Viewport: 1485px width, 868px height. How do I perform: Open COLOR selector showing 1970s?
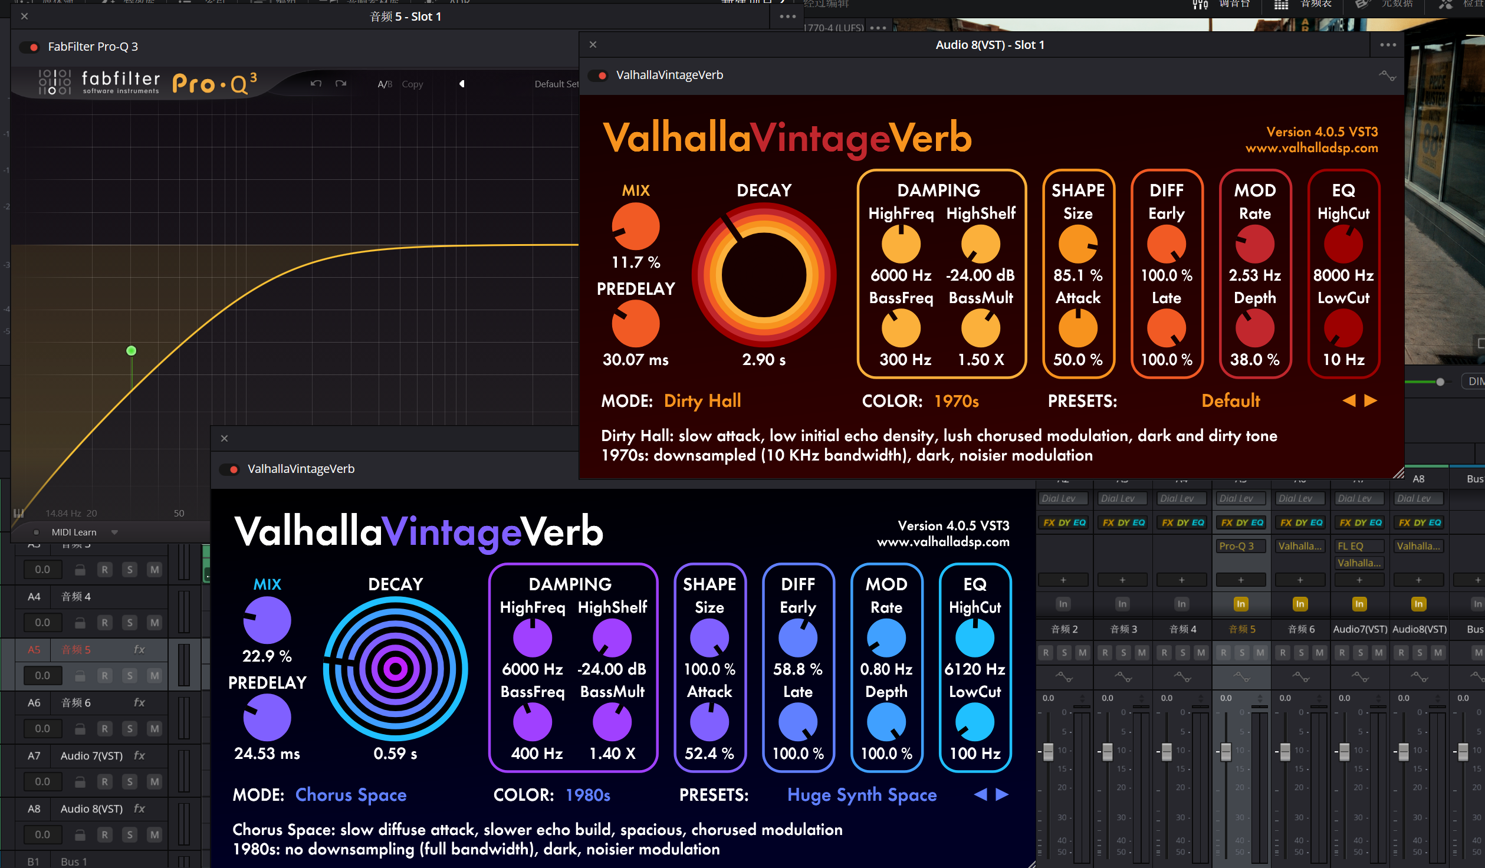point(957,402)
